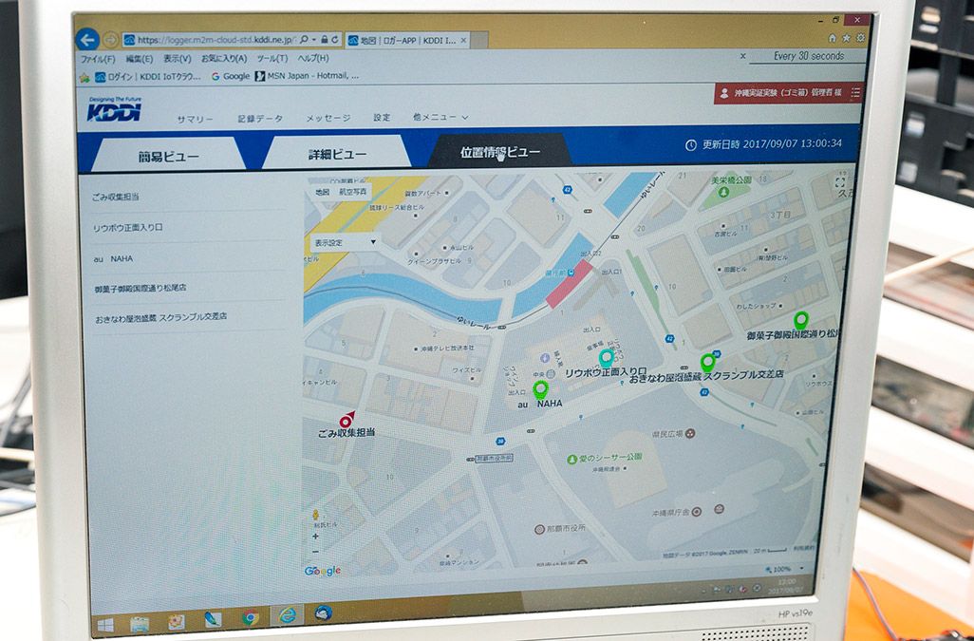
Task: Expand the 表示設定 dropdown
Action: click(x=345, y=243)
